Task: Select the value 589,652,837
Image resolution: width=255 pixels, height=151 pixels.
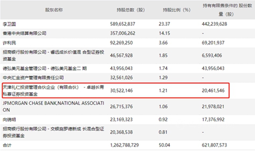Action: (x=123, y=24)
